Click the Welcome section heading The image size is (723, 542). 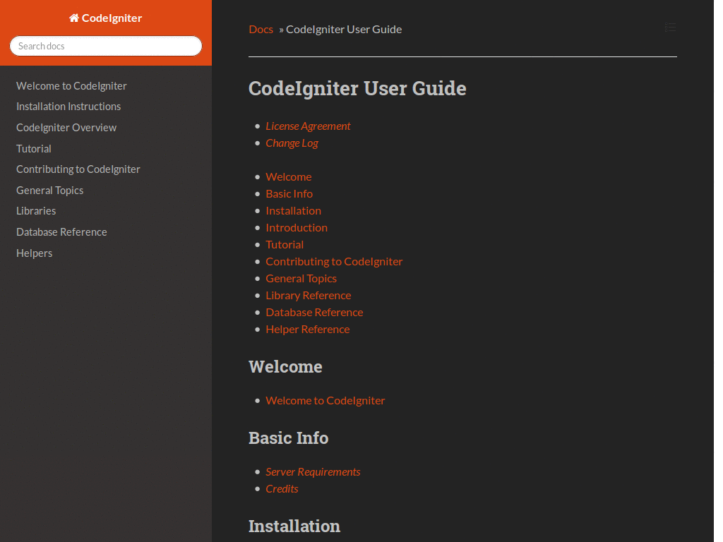pos(285,367)
